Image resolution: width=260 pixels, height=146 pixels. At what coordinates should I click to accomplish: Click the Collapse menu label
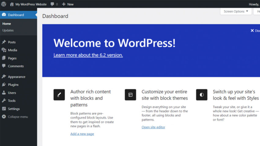[18, 117]
